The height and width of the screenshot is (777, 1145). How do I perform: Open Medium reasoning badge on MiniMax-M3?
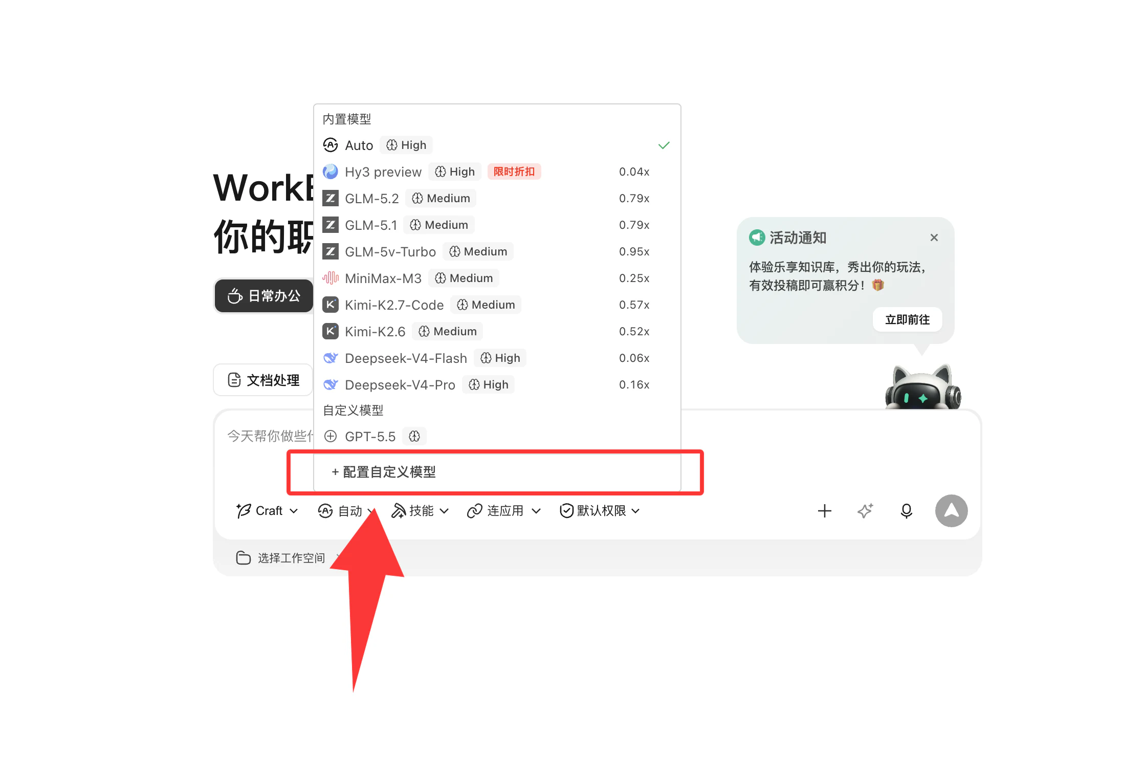point(464,278)
